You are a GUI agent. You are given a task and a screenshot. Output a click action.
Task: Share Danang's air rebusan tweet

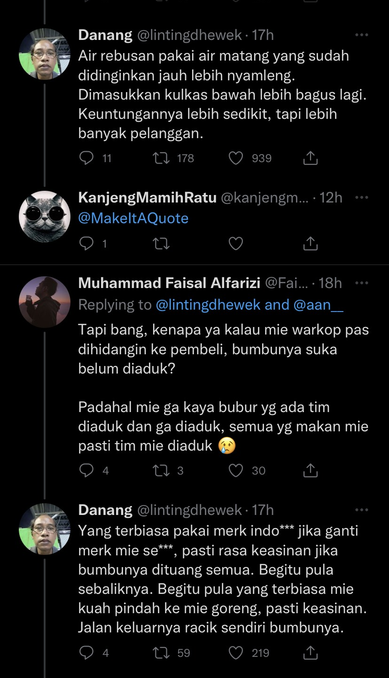(310, 158)
